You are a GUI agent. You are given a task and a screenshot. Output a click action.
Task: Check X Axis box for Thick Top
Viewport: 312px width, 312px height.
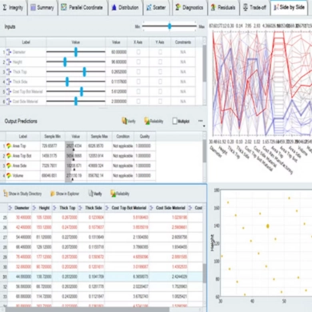pyautogui.click(x=138, y=72)
